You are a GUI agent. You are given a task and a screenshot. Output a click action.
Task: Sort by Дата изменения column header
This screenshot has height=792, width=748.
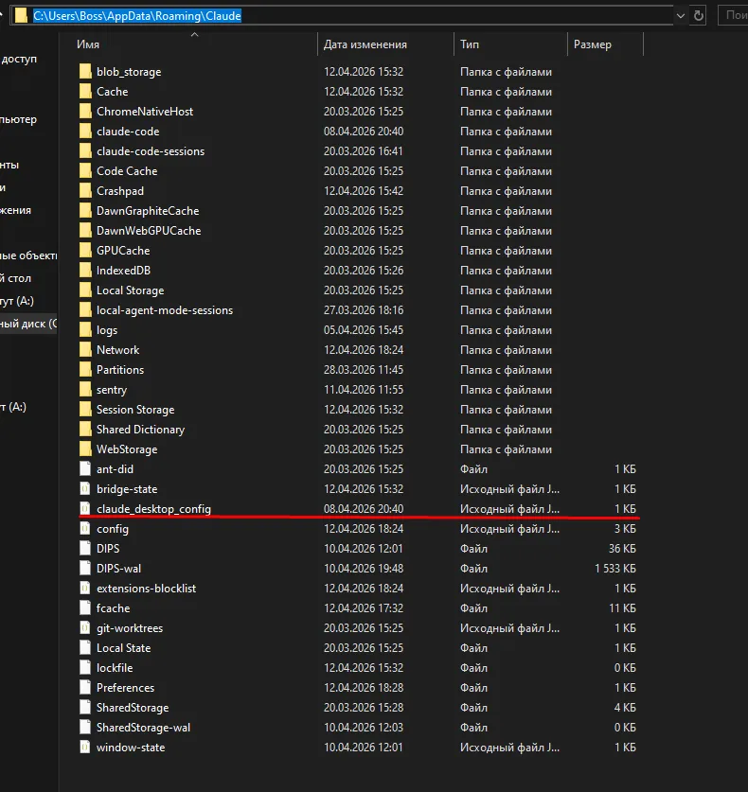click(365, 44)
